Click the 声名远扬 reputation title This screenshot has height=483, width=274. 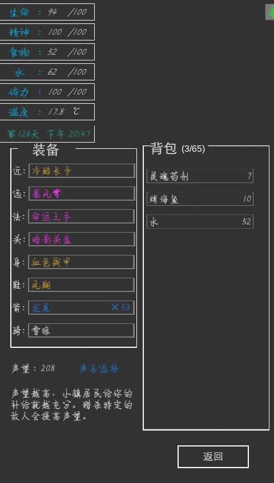click(x=99, y=368)
